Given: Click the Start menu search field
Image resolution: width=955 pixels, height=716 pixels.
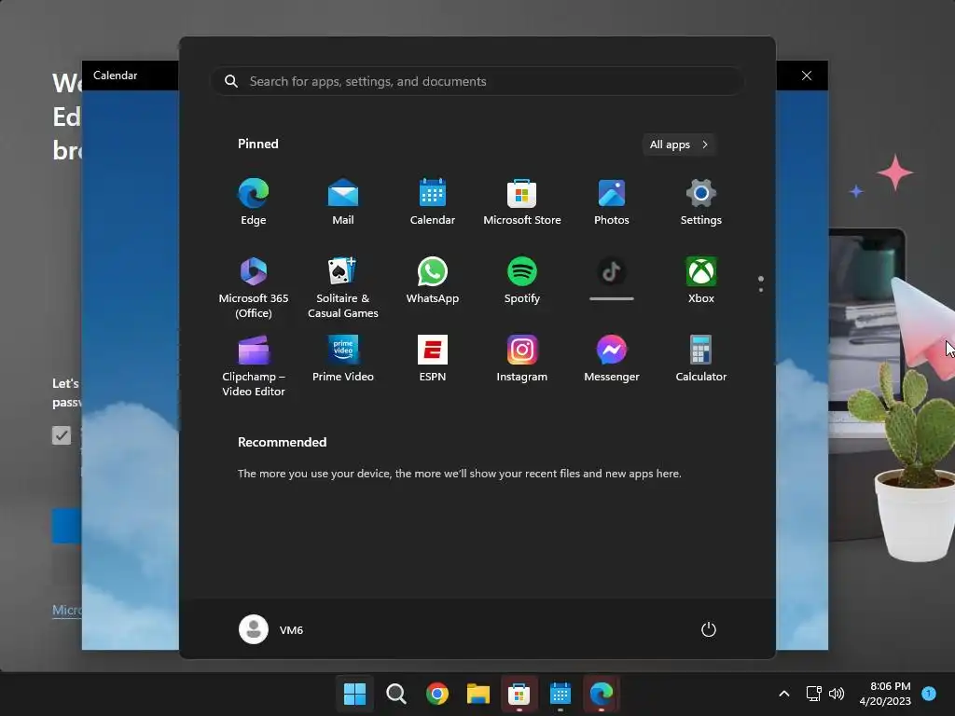Looking at the screenshot, I should click(477, 81).
